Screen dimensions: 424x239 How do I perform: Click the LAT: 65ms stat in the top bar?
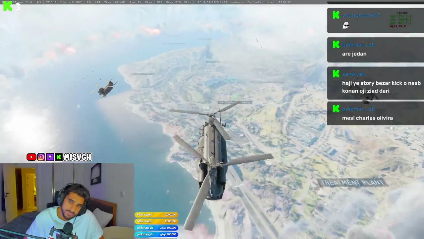[x=103, y=2]
